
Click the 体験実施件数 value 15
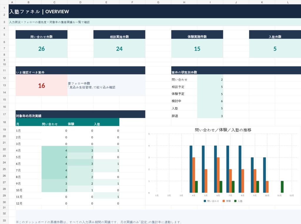tap(197, 49)
